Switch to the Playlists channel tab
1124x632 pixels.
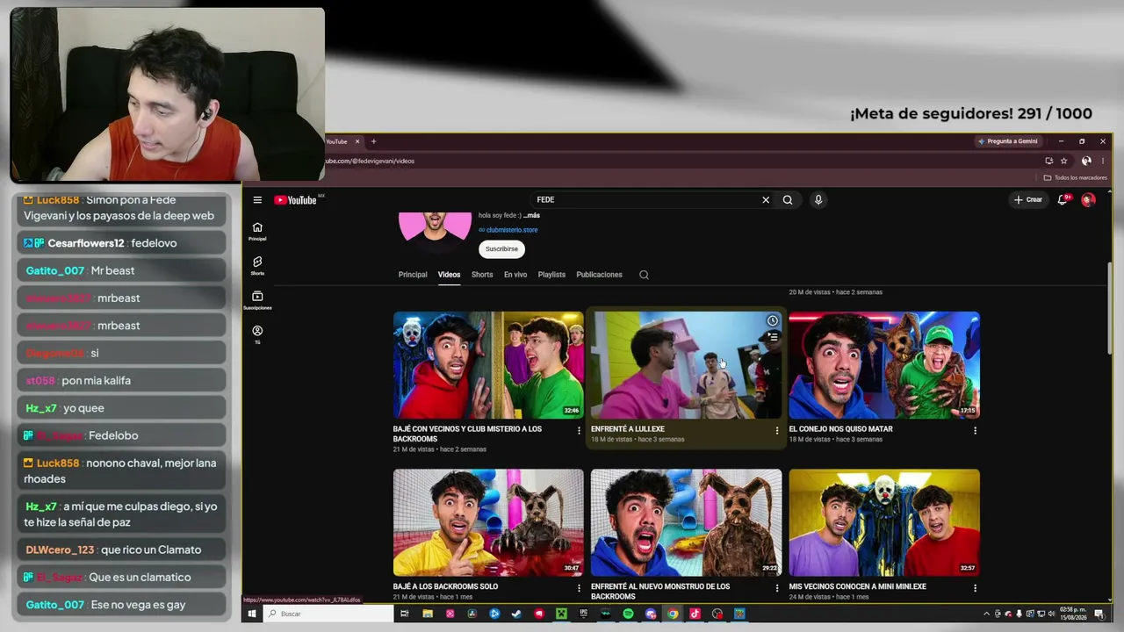(551, 275)
